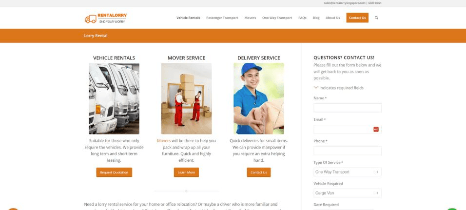Screen dimensions: 466x210
Task: Click the Contact Us header button
Action: click(357, 18)
